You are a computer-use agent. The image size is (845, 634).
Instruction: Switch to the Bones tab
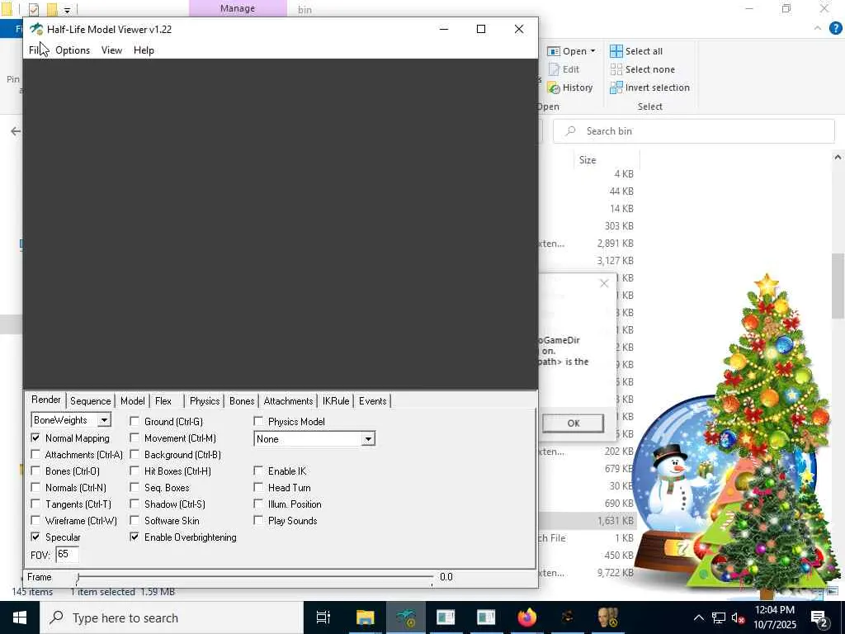tap(242, 401)
